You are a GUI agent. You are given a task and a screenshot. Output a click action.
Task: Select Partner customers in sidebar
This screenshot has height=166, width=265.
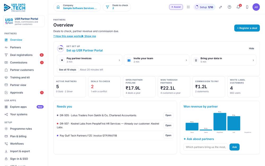point(24,70)
